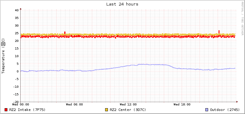The image size is (245, 114).
Task: Click the 0 value on temperature axis
Action: click(x=18, y=72)
